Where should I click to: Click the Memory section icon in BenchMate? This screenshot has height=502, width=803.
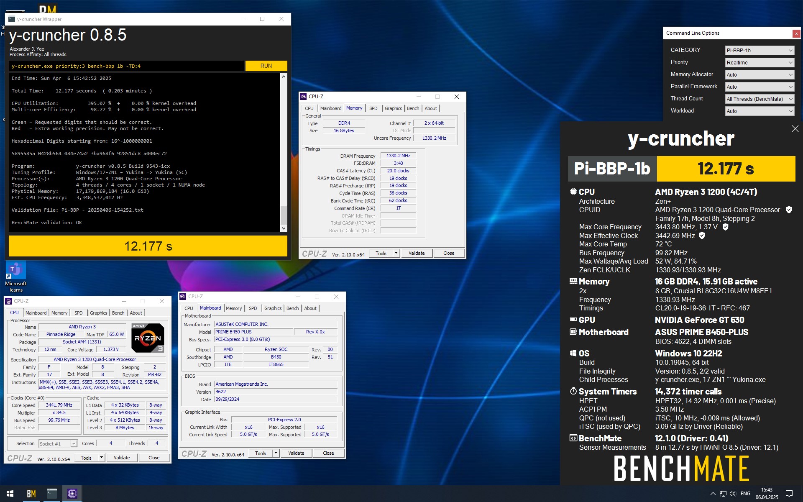[x=573, y=281]
